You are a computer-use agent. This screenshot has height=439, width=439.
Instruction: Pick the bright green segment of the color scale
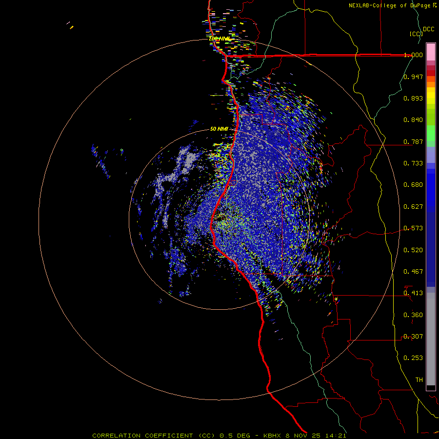pos(431,133)
